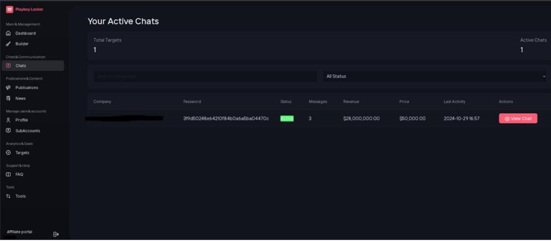Viewport: 551px width, 241px height.
Task: Click the Profile person icon
Action: tap(8, 120)
